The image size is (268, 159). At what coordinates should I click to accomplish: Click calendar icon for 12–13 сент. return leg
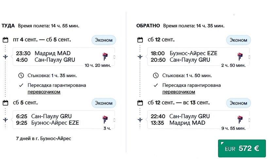coord(140,103)
